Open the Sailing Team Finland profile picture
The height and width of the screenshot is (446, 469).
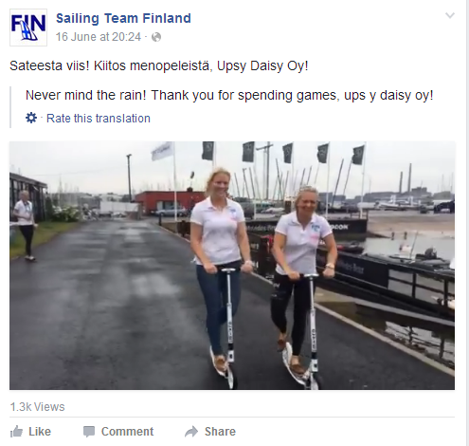pyautogui.click(x=28, y=28)
